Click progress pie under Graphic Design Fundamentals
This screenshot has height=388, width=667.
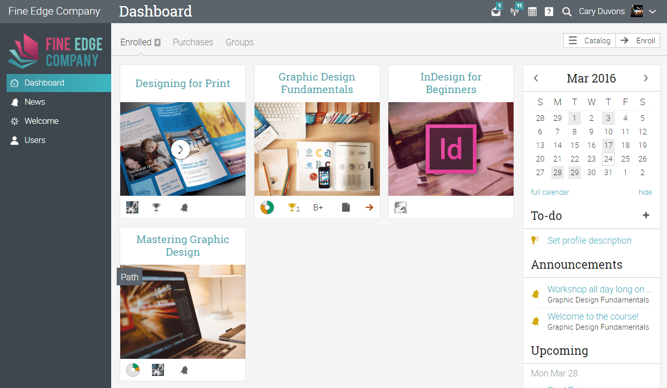click(x=267, y=207)
